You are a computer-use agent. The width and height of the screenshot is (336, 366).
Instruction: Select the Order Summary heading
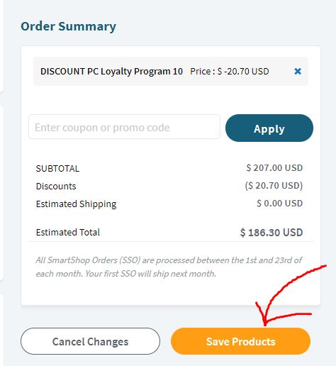click(68, 26)
